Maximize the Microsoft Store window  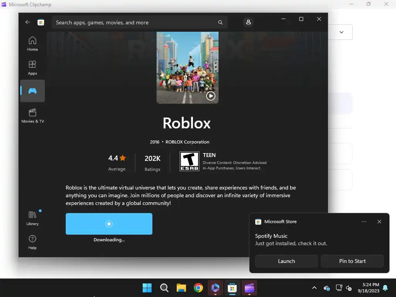click(301, 19)
